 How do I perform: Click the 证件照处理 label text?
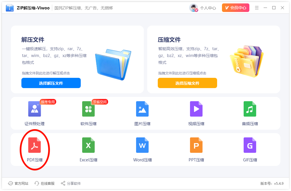(35, 124)
